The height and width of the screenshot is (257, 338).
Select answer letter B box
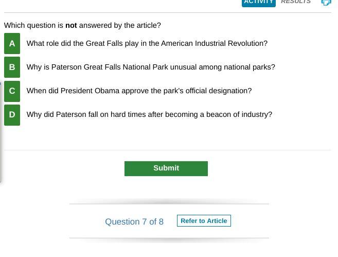12,67
